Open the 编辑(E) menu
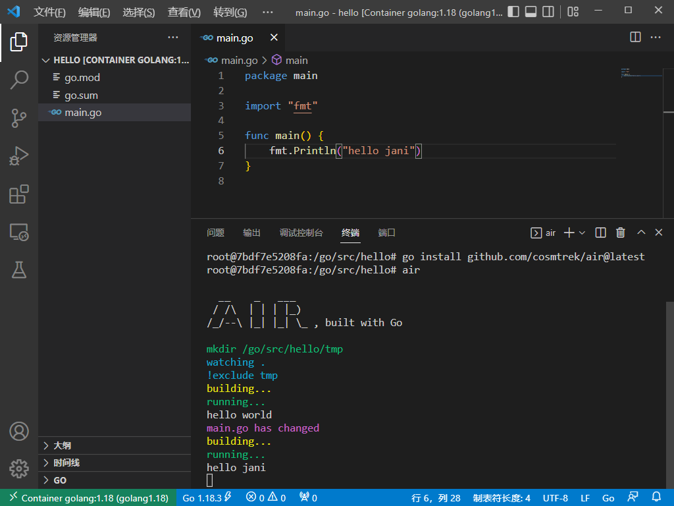Image resolution: width=674 pixels, height=506 pixels. pos(94,12)
